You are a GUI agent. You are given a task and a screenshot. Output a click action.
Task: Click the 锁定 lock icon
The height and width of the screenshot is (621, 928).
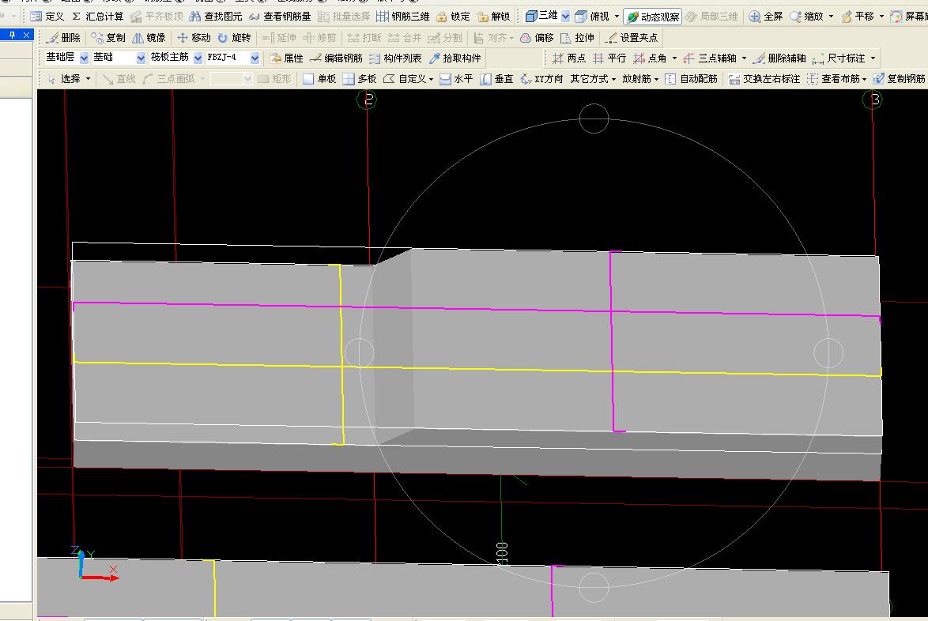(453, 17)
